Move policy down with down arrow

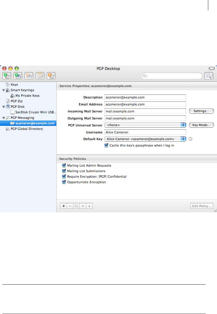[89, 206]
